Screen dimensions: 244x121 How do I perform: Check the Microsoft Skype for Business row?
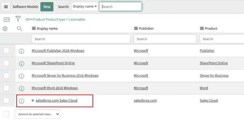click(x=6, y=76)
